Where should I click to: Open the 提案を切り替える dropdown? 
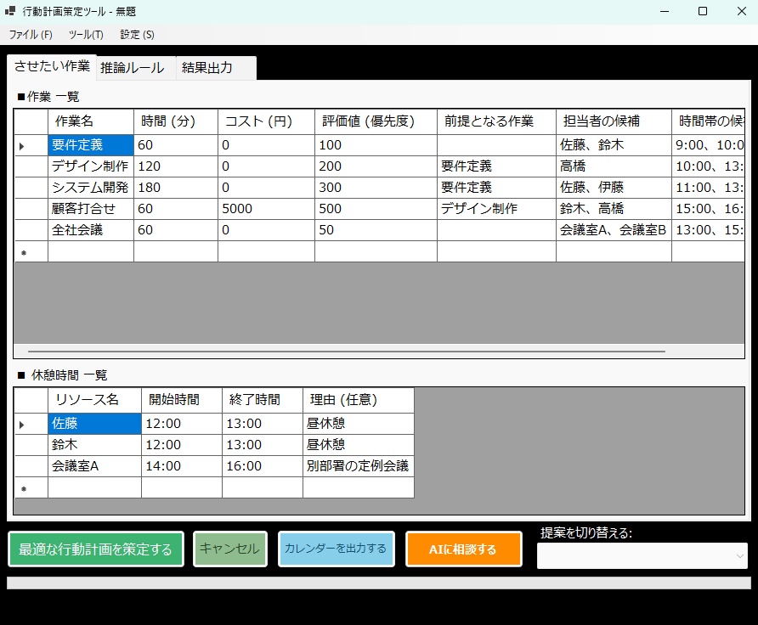pyautogui.click(x=642, y=555)
